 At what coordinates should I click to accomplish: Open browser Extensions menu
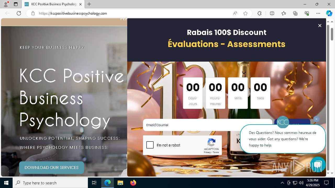click(x=259, y=13)
